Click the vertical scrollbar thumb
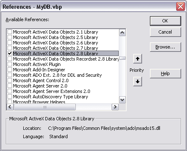This screenshot has height=151, width=187. click(x=122, y=58)
